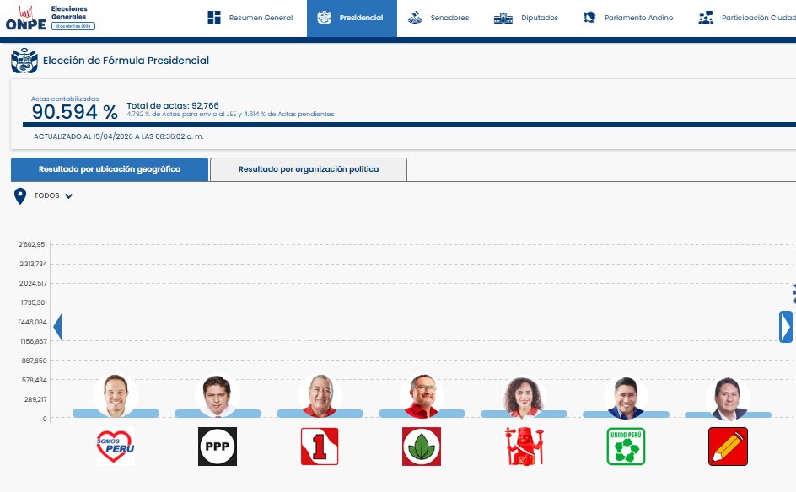Image resolution: width=796 pixels, height=492 pixels.
Task: Click the Parlamento Andino map icon
Action: tap(589, 17)
